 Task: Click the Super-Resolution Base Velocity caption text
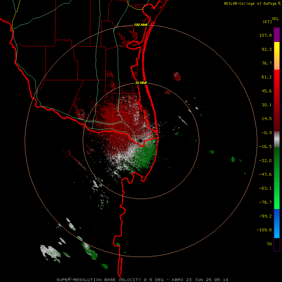[143, 280]
